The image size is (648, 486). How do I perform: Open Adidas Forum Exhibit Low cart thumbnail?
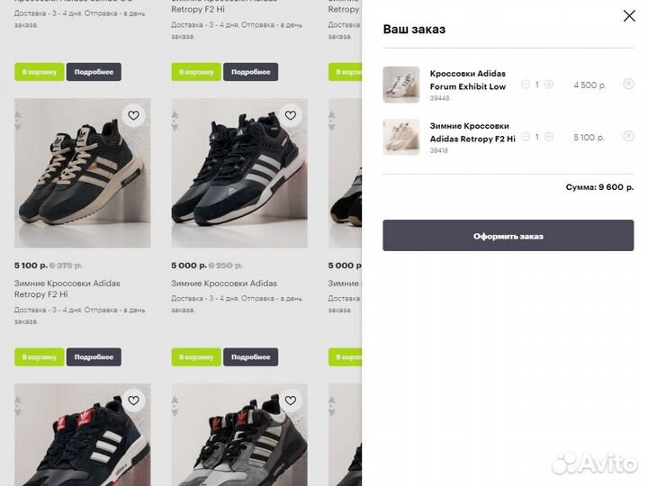pyautogui.click(x=400, y=85)
